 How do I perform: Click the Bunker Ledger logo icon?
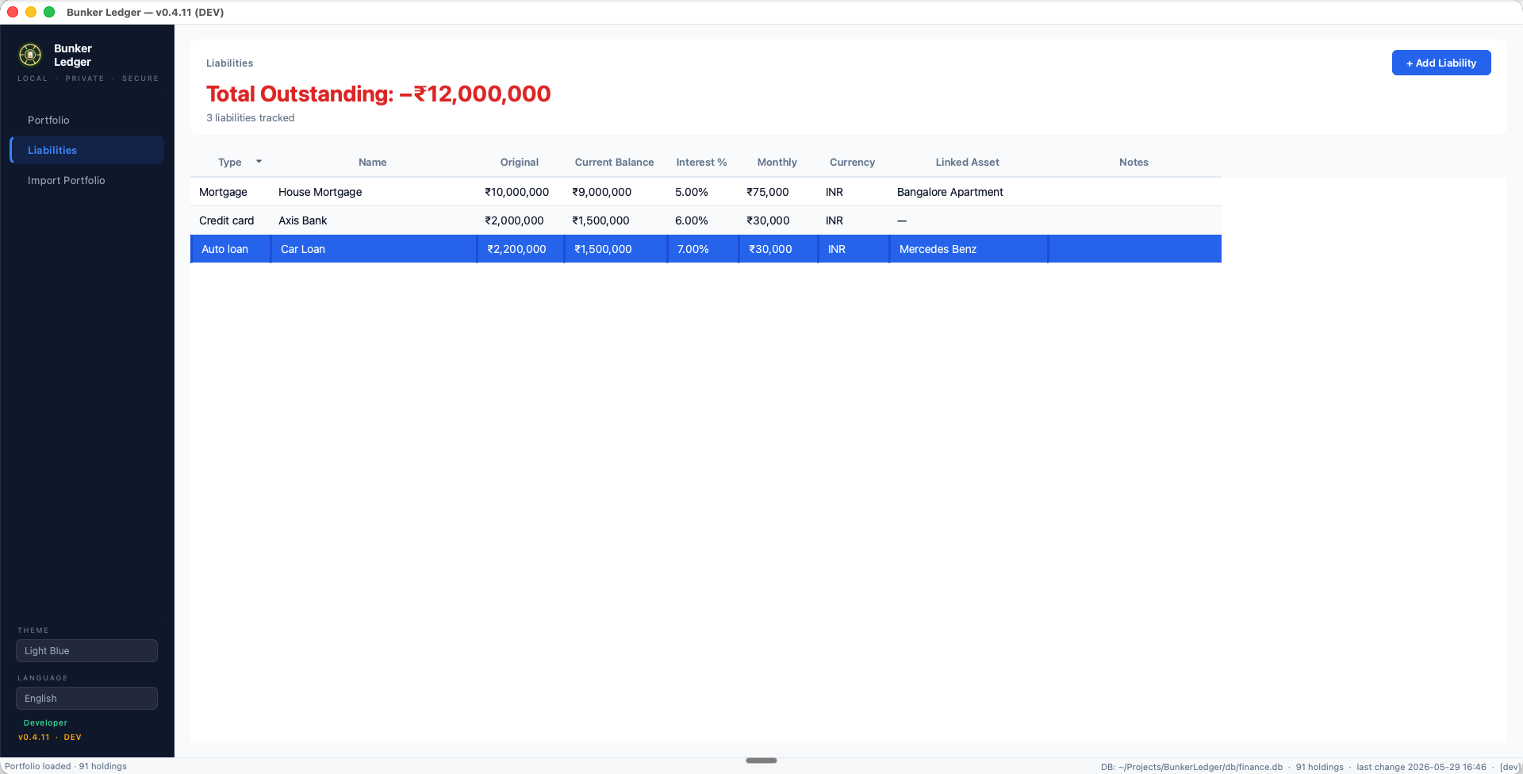tap(30, 55)
